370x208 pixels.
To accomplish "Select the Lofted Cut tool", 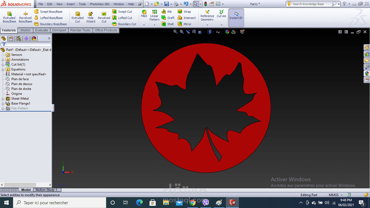I will (x=122, y=18).
